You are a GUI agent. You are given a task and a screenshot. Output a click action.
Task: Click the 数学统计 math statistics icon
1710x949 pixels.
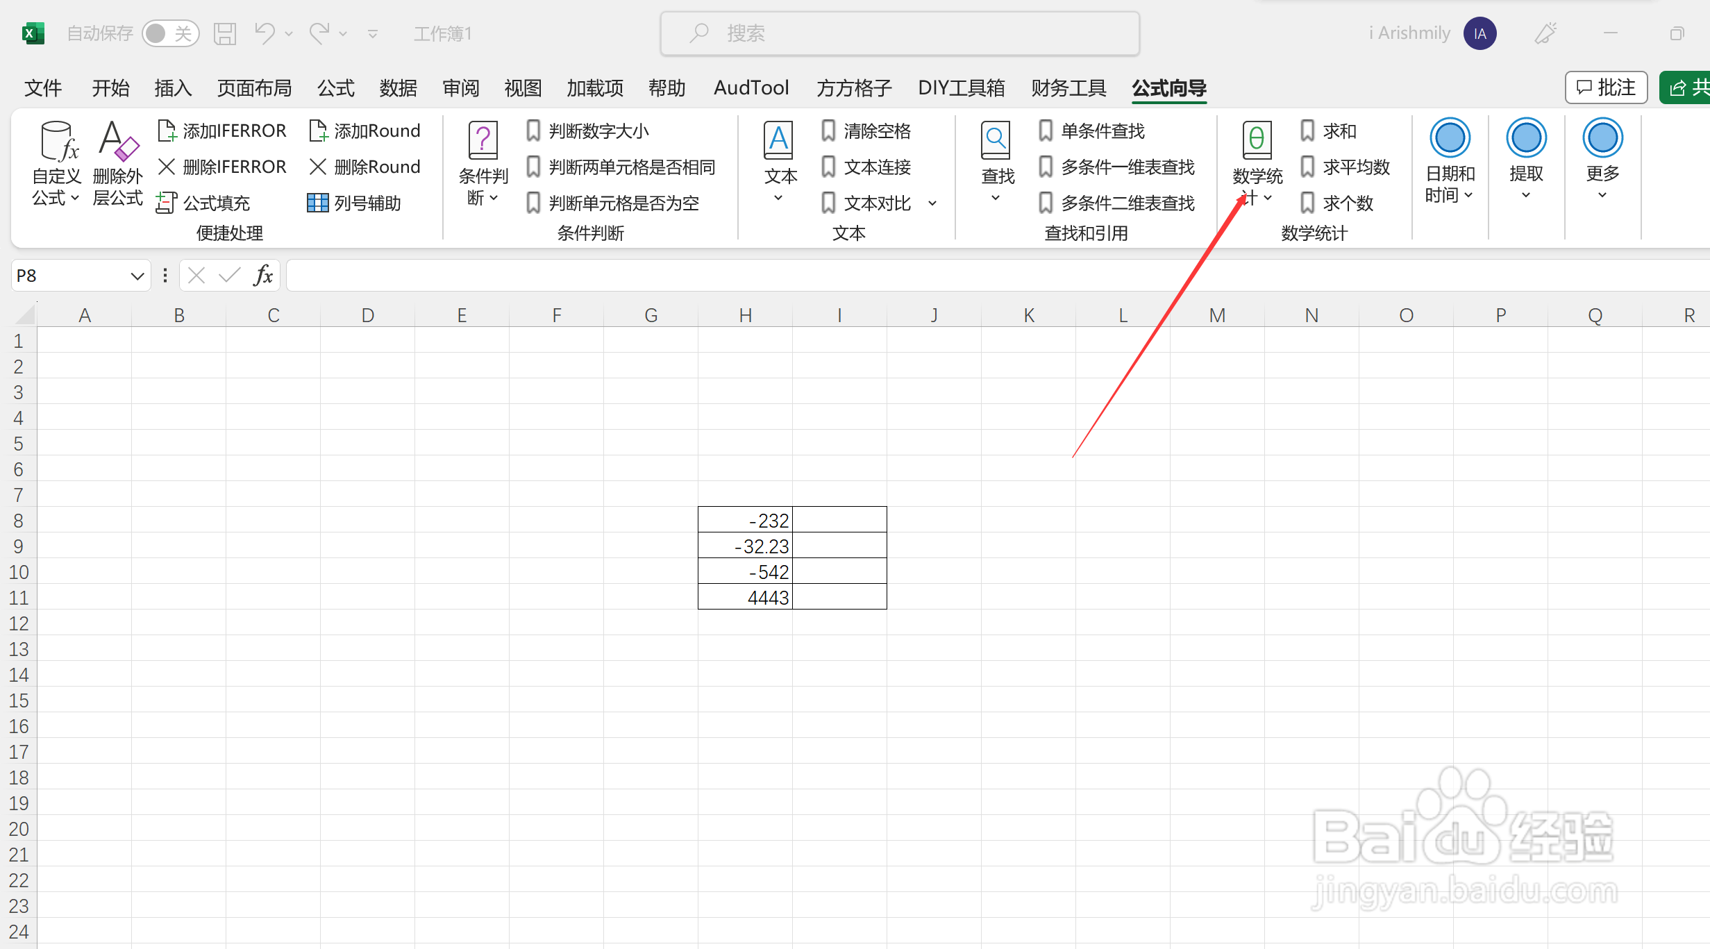1257,141
